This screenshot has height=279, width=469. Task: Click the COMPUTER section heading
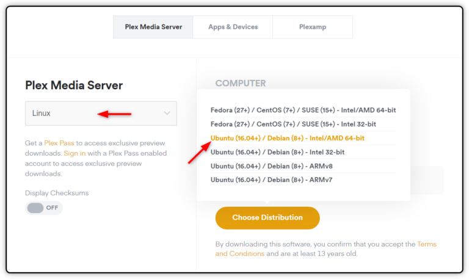point(241,83)
